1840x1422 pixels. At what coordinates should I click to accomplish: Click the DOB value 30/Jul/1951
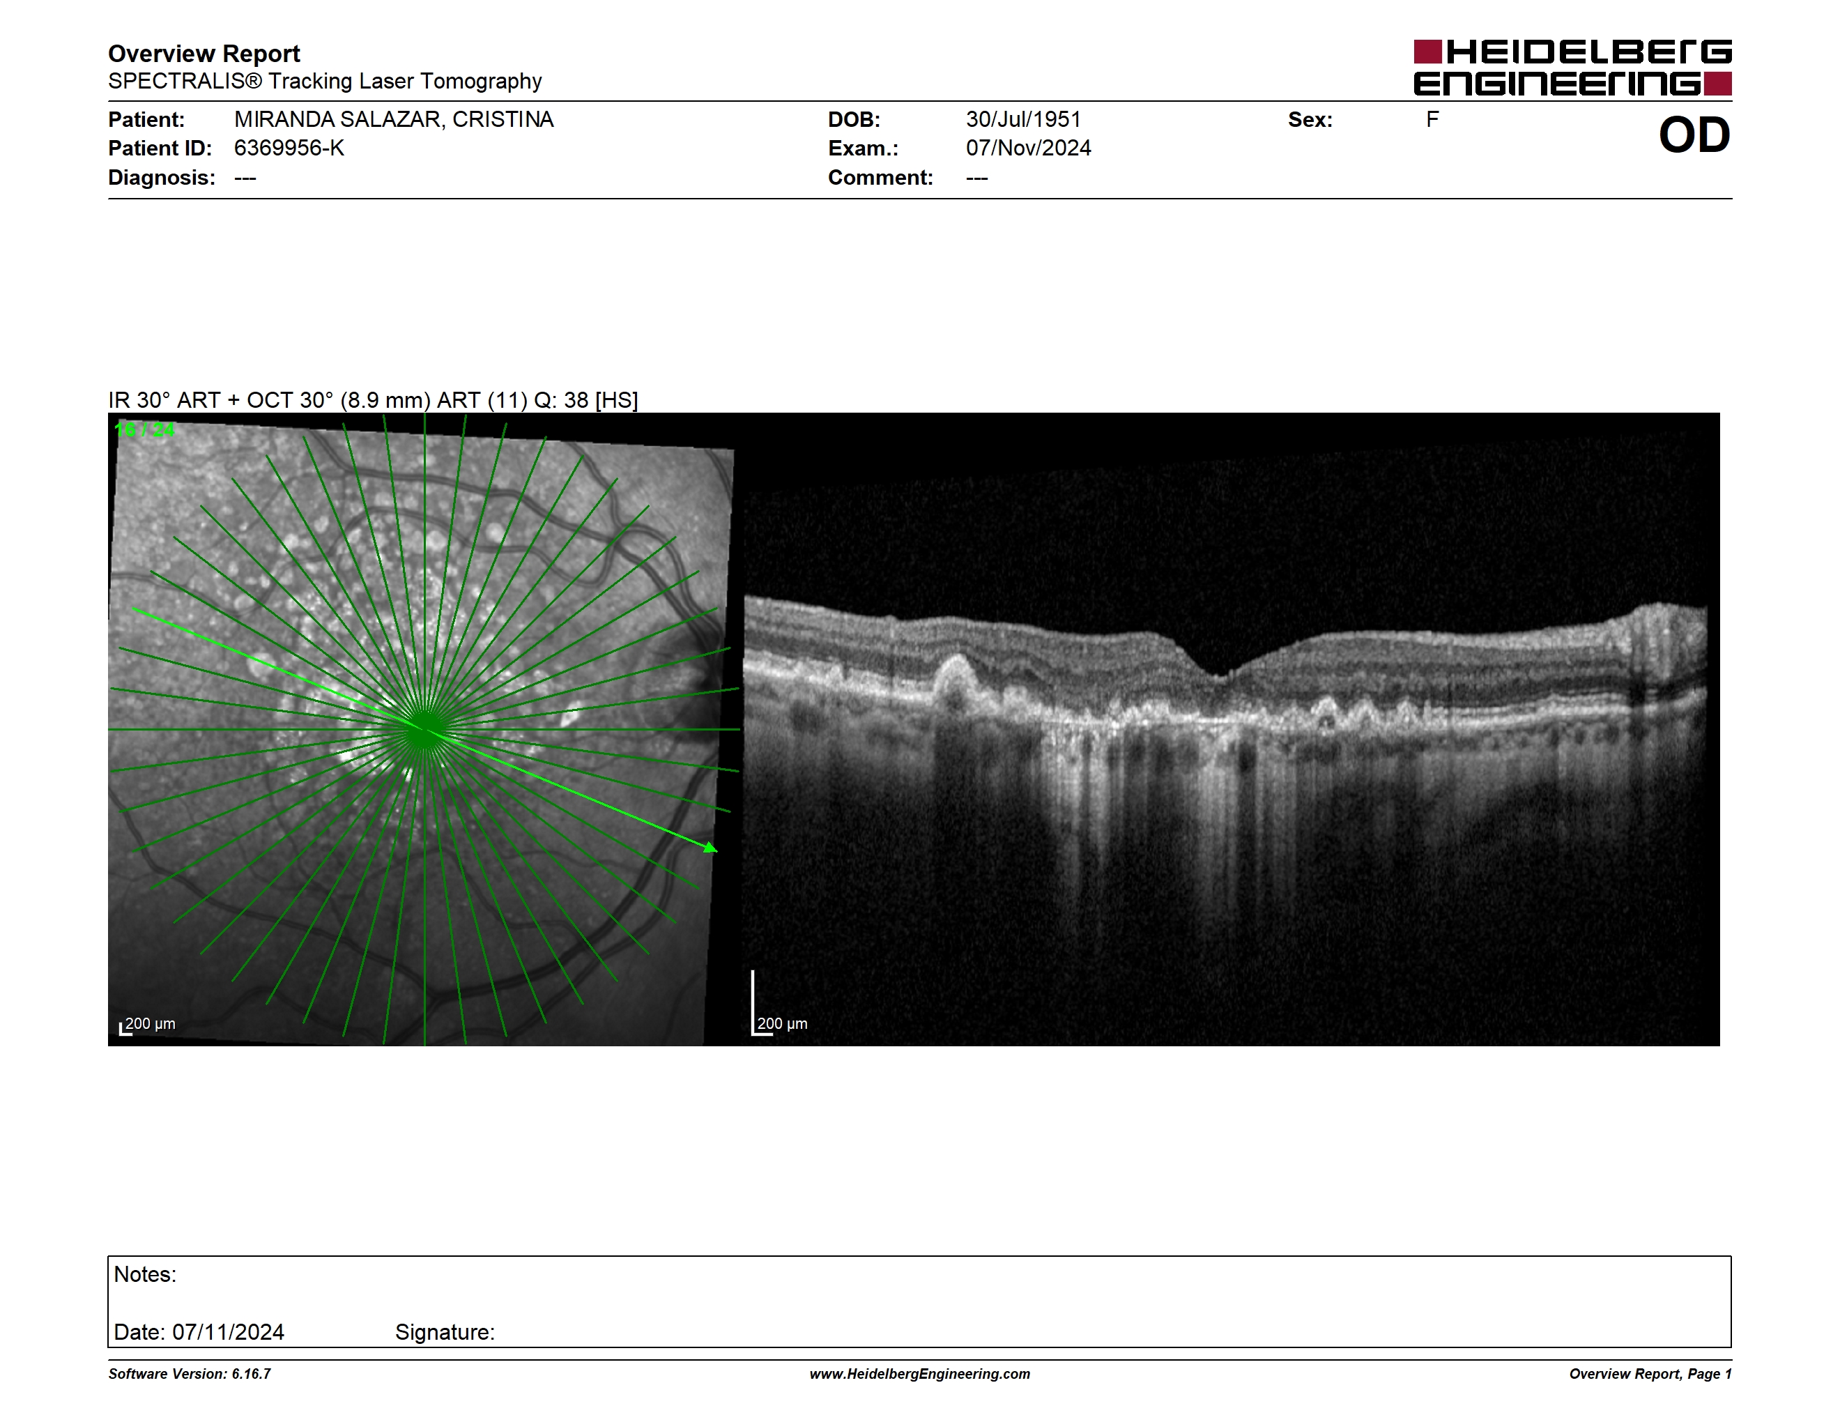pos(1022,120)
